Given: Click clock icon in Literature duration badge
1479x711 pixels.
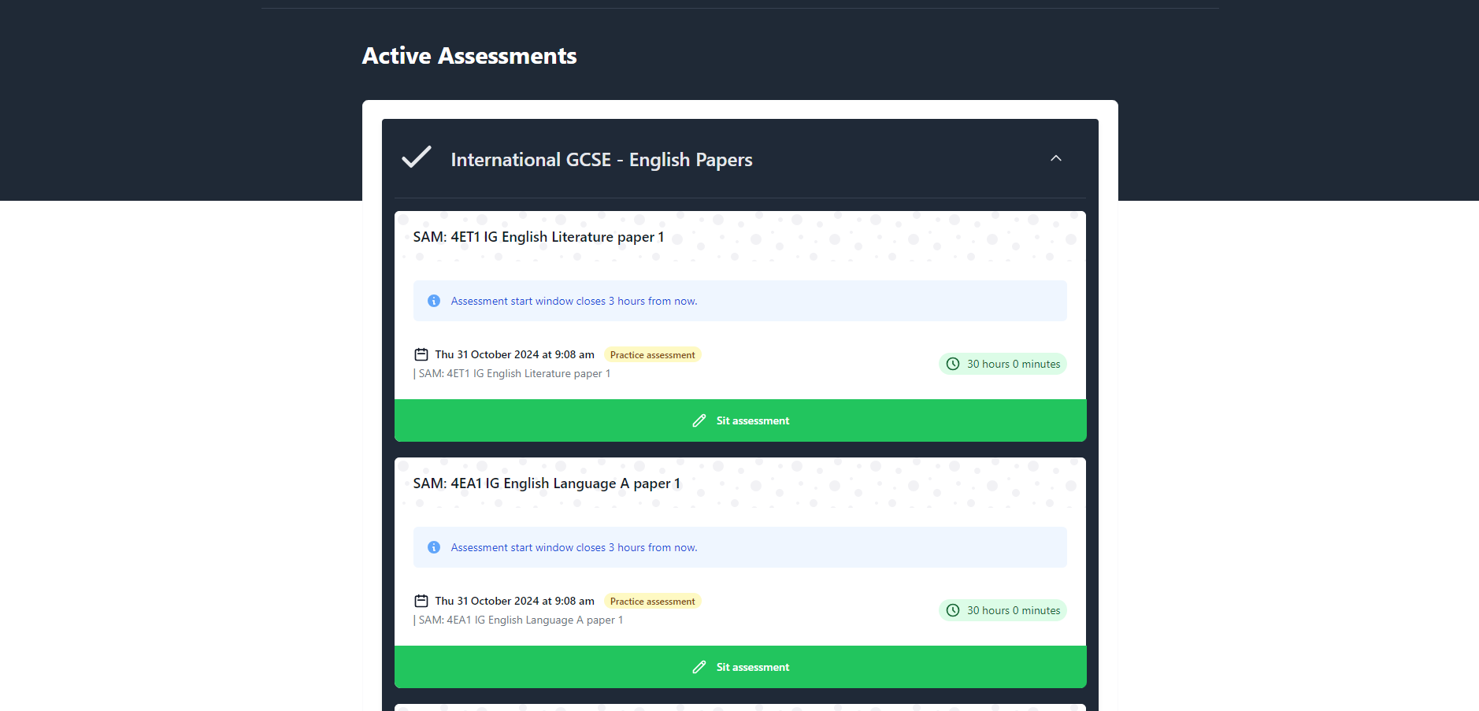Looking at the screenshot, I should [953, 364].
